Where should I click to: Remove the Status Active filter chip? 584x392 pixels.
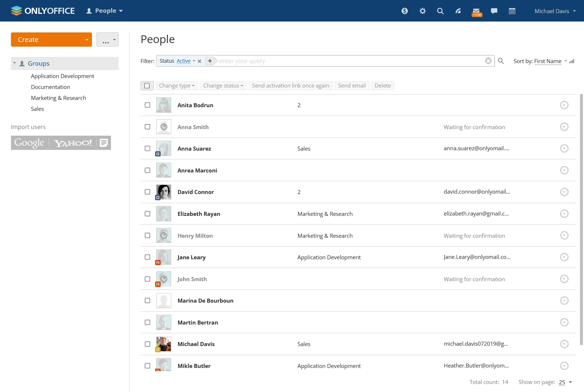pos(199,61)
